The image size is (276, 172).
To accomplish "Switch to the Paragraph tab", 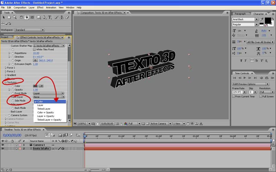I will (x=240, y=14).
